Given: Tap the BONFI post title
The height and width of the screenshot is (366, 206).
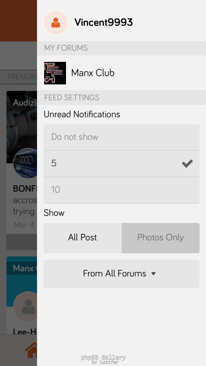Looking at the screenshot, I should pos(25,188).
